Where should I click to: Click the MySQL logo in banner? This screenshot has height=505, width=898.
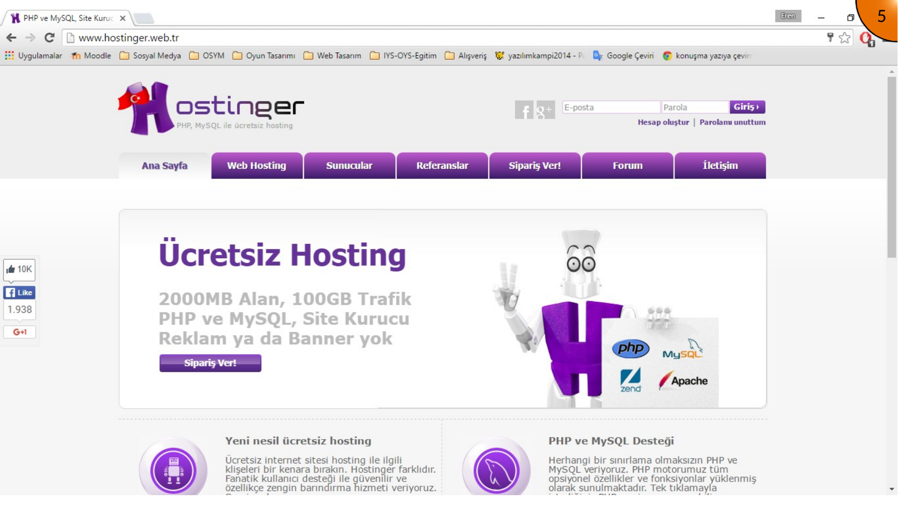tap(682, 349)
